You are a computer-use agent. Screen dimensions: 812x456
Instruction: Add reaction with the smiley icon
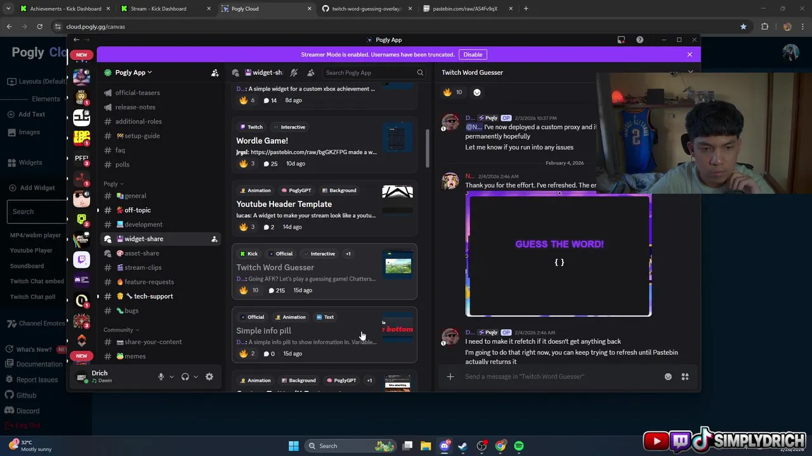(x=477, y=92)
